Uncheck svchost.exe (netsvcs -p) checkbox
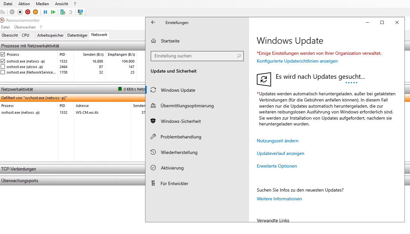410x234 pixels. 3,61
